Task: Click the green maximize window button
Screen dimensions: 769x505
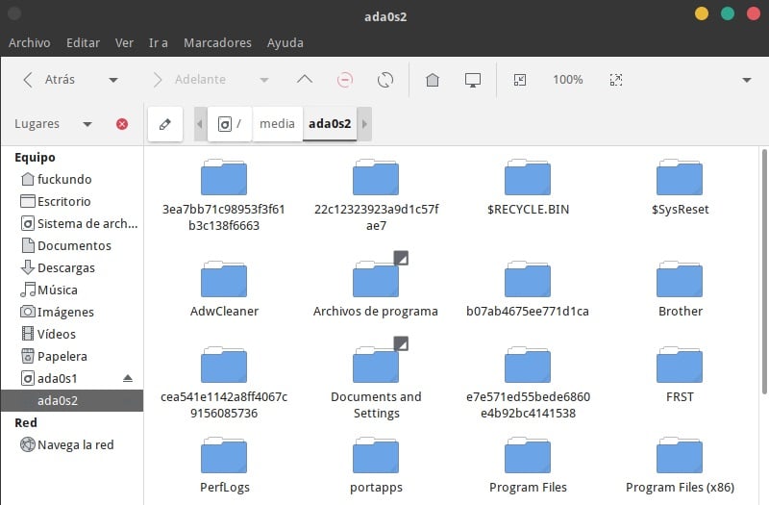Action: 728,13
